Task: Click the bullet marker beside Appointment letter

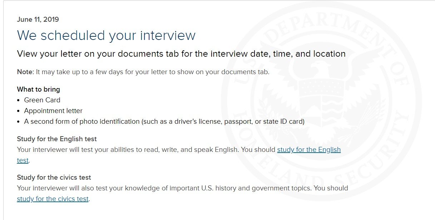Action: pos(19,111)
